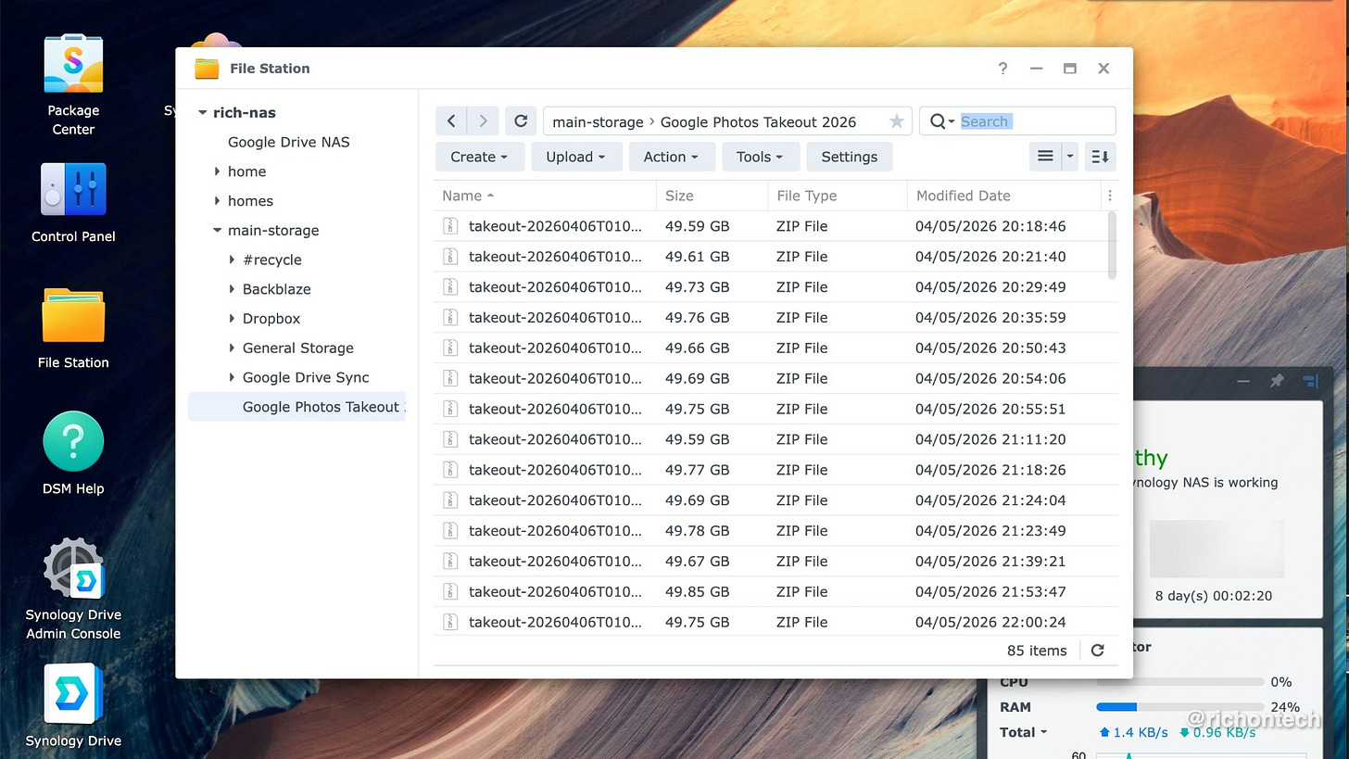1349x759 pixels.
Task: Expand the #recycle folder node
Action: (x=232, y=260)
